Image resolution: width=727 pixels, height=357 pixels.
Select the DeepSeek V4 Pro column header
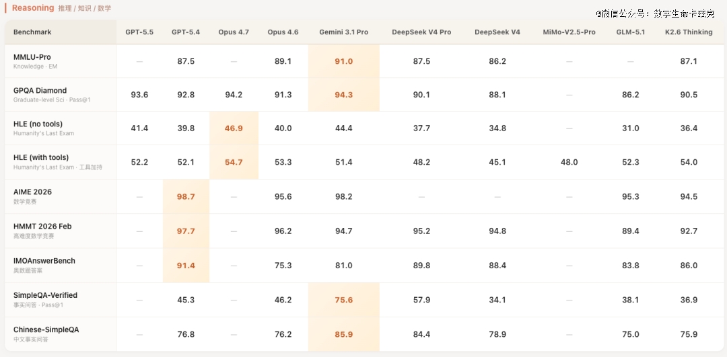[x=421, y=32]
